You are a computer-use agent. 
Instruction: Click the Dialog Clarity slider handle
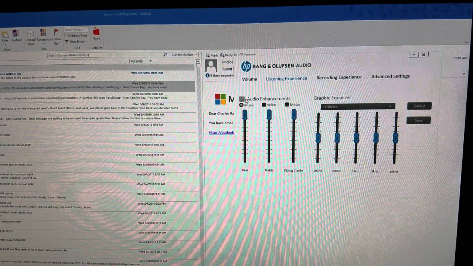tap(294, 115)
